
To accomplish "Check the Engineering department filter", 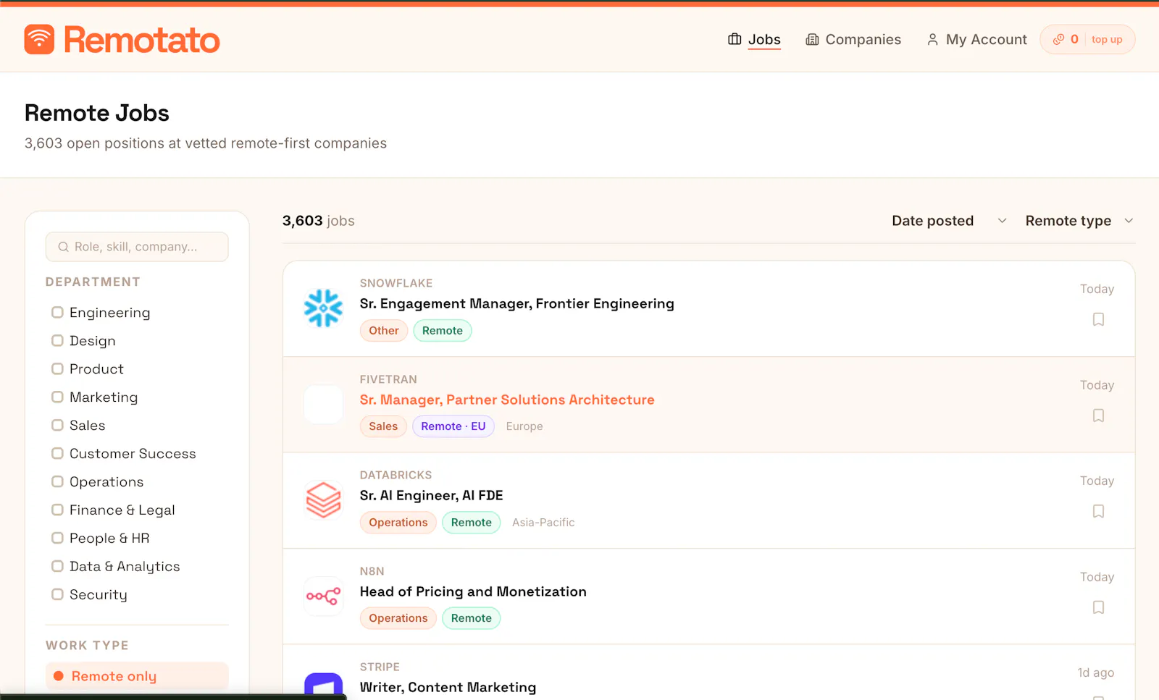I will click(x=57, y=312).
